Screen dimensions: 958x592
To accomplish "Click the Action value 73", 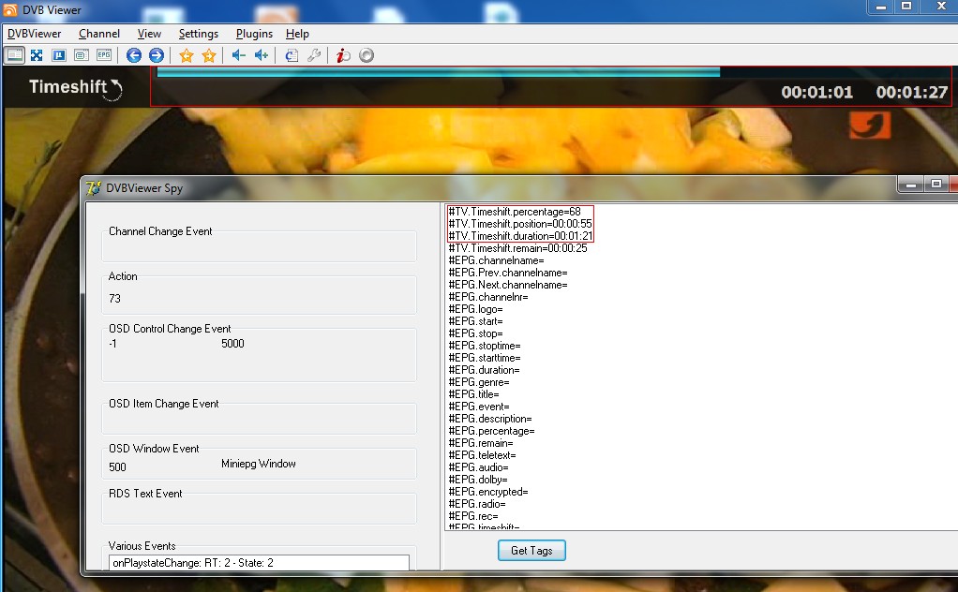I will (x=115, y=299).
